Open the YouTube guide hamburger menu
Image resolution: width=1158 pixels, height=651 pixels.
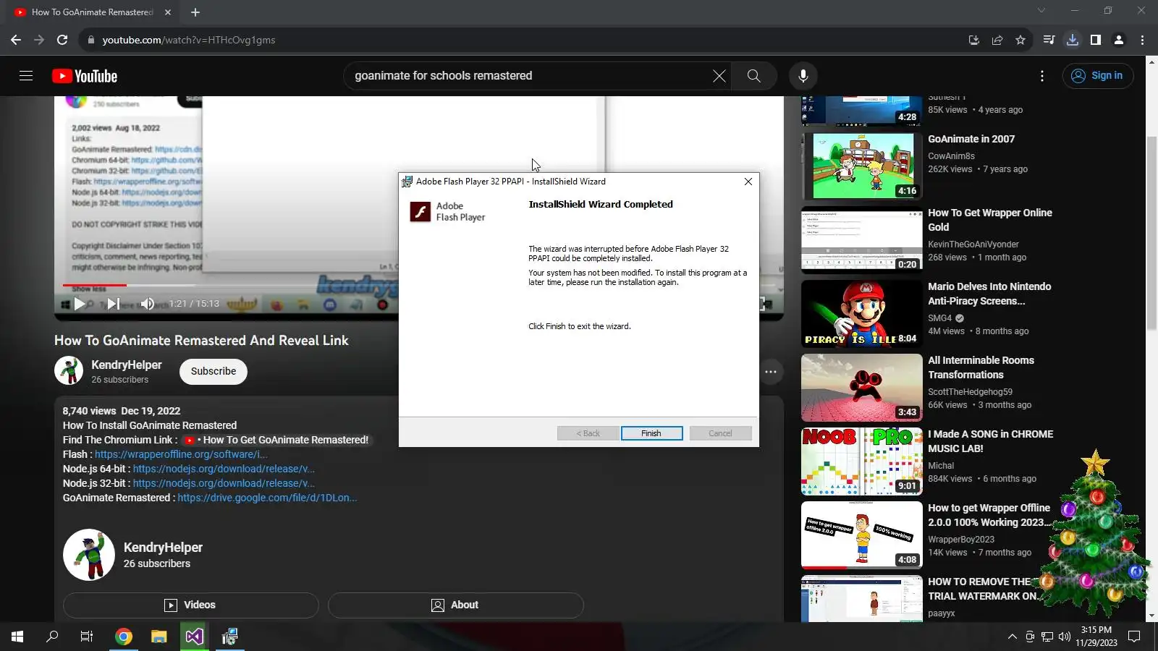pos(26,76)
